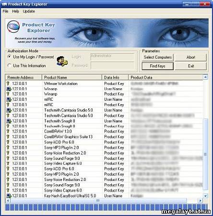This screenshot has height=216, width=213.
Task: Click user icon of mIRC User Name row
Action: point(9,99)
